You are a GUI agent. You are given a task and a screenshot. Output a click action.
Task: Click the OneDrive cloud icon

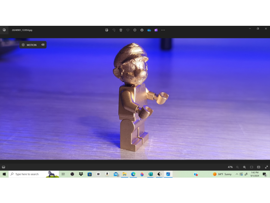click(x=149, y=30)
